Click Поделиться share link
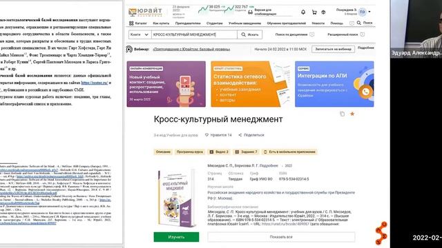Viewport: 442px width, 248px height. [x=251, y=135]
